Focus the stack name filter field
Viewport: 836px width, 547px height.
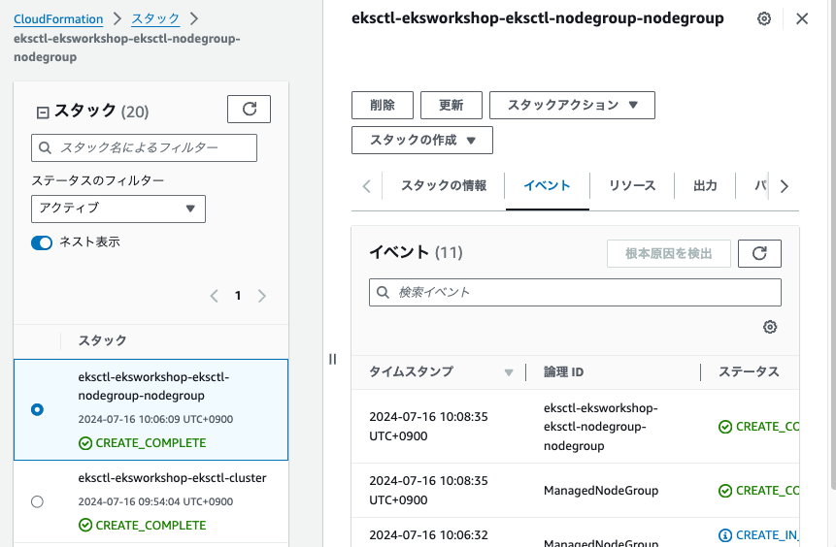pyautogui.click(x=144, y=148)
